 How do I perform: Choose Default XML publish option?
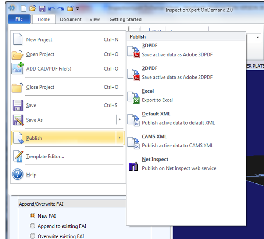click(186, 118)
